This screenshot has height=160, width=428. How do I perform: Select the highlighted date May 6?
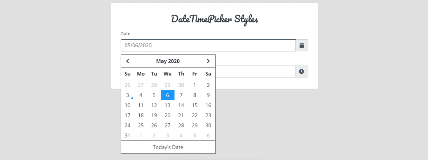(x=168, y=95)
